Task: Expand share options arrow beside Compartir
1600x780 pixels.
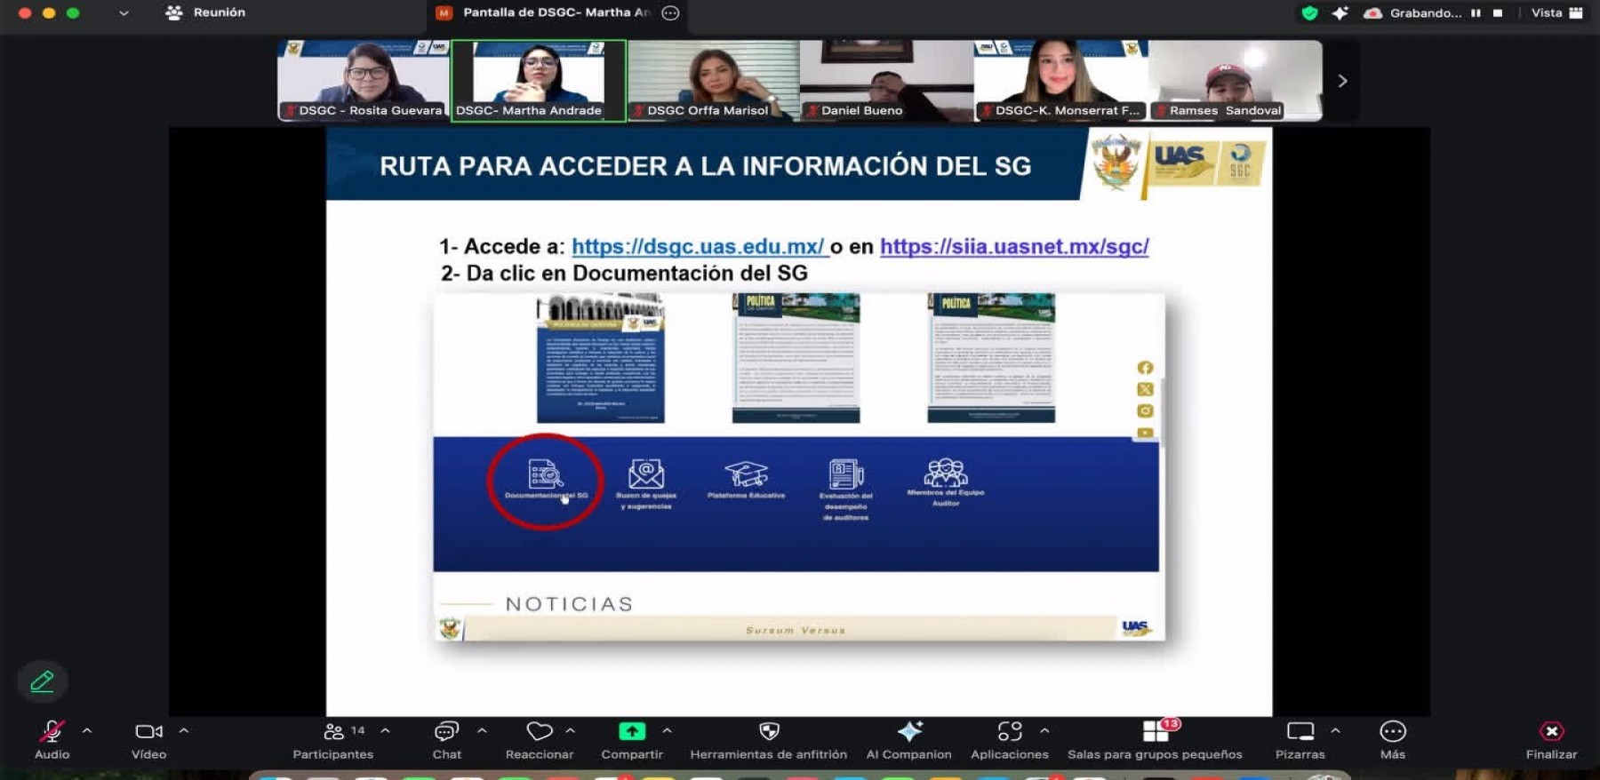Action: tap(667, 731)
